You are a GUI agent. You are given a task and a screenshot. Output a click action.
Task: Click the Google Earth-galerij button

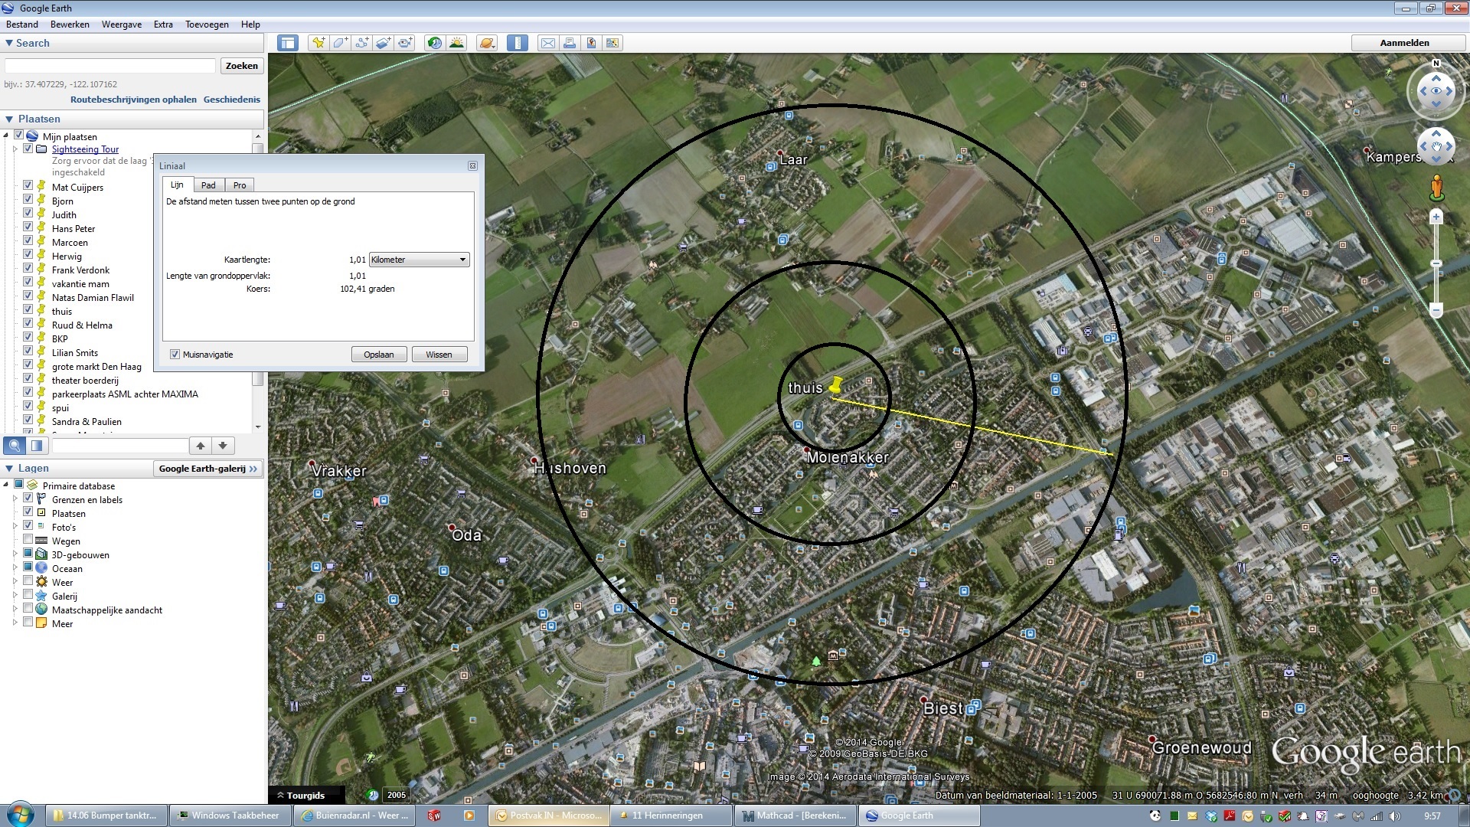click(208, 469)
